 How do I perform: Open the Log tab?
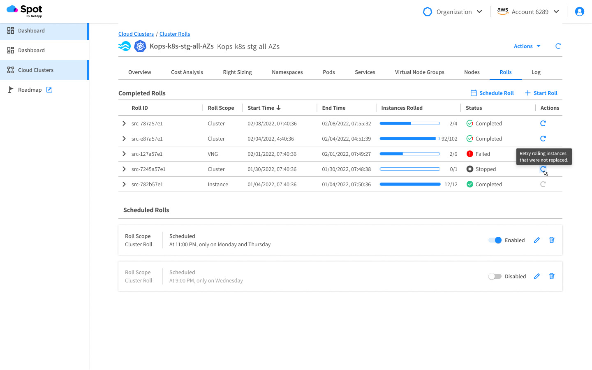[x=536, y=72]
